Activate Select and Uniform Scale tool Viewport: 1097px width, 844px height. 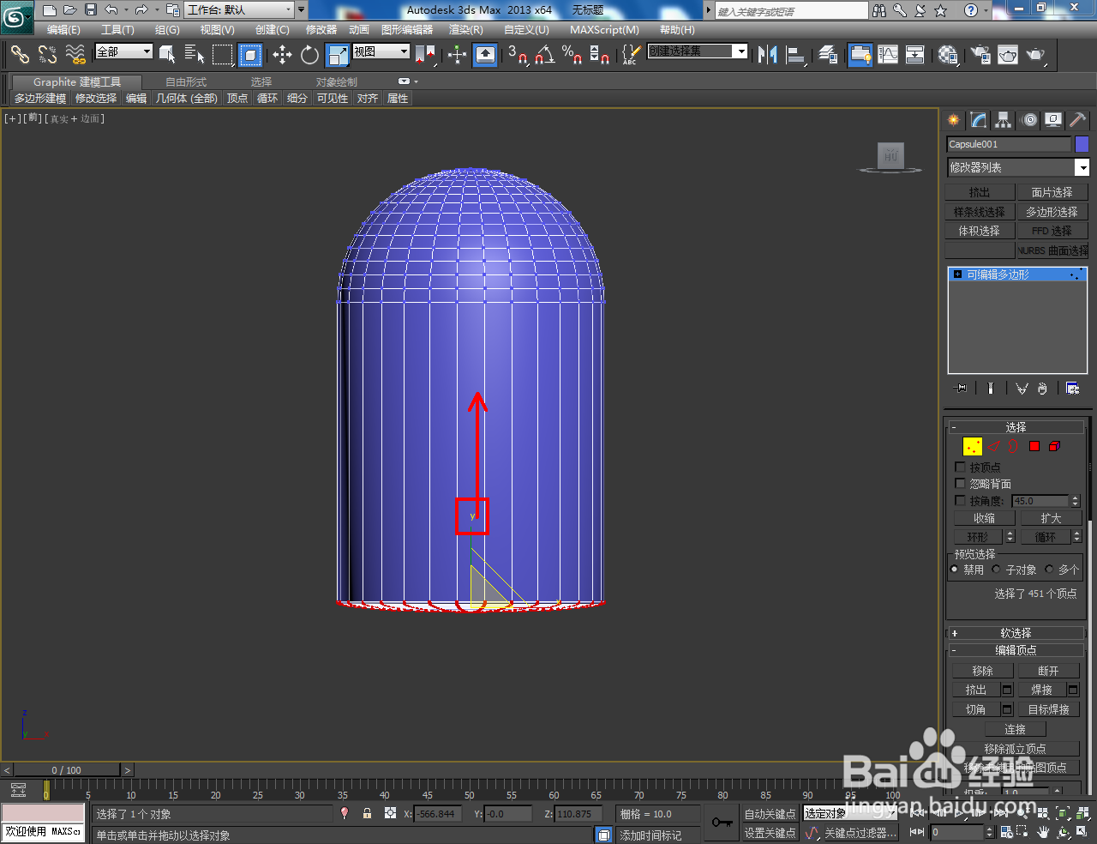[338, 55]
